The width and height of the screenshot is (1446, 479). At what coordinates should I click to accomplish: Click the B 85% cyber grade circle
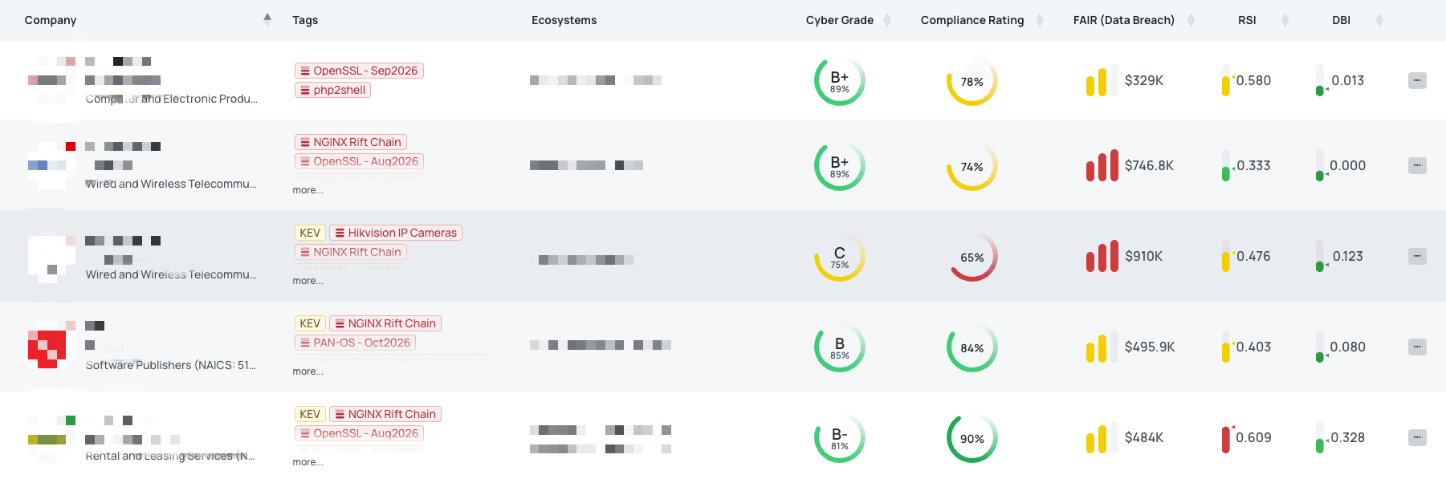coord(840,347)
